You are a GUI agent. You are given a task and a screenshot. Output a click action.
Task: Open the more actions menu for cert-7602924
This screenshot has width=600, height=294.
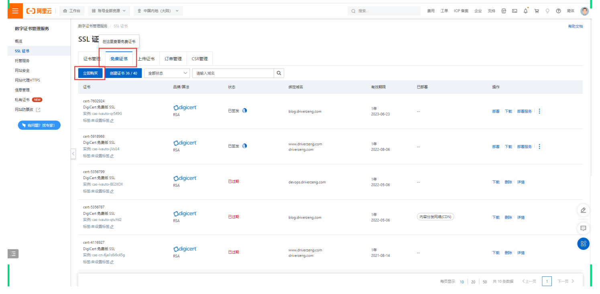pyautogui.click(x=539, y=111)
